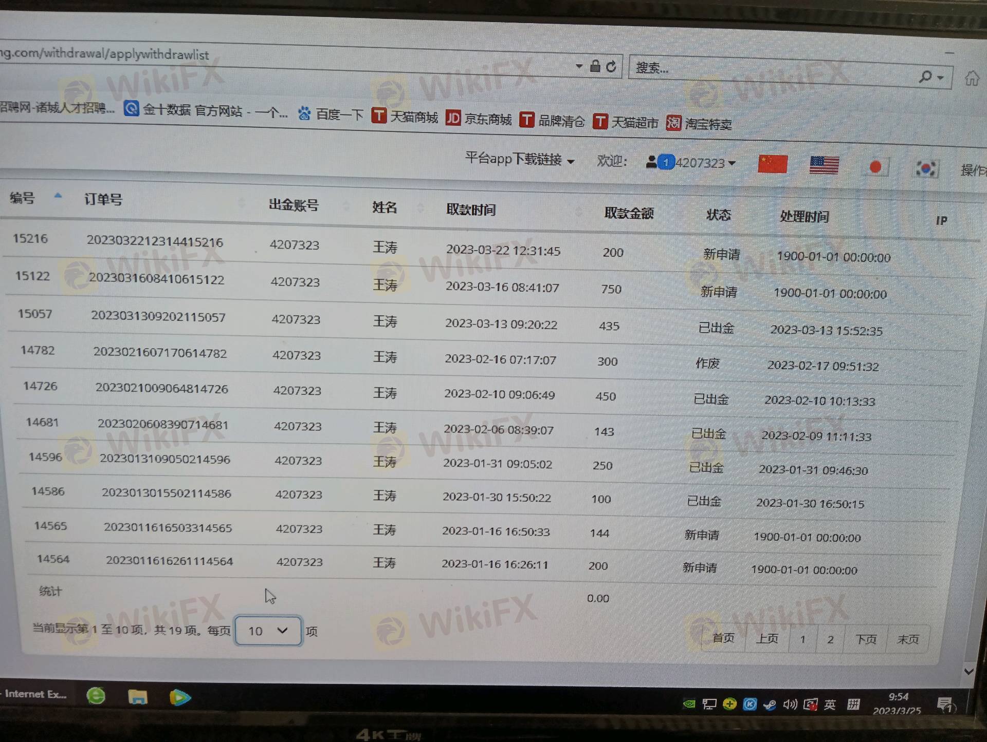The width and height of the screenshot is (987, 742).
Task: Go to 下页 next page
Action: [866, 639]
